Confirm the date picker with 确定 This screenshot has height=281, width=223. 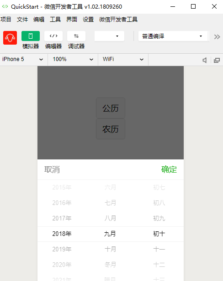(x=169, y=169)
